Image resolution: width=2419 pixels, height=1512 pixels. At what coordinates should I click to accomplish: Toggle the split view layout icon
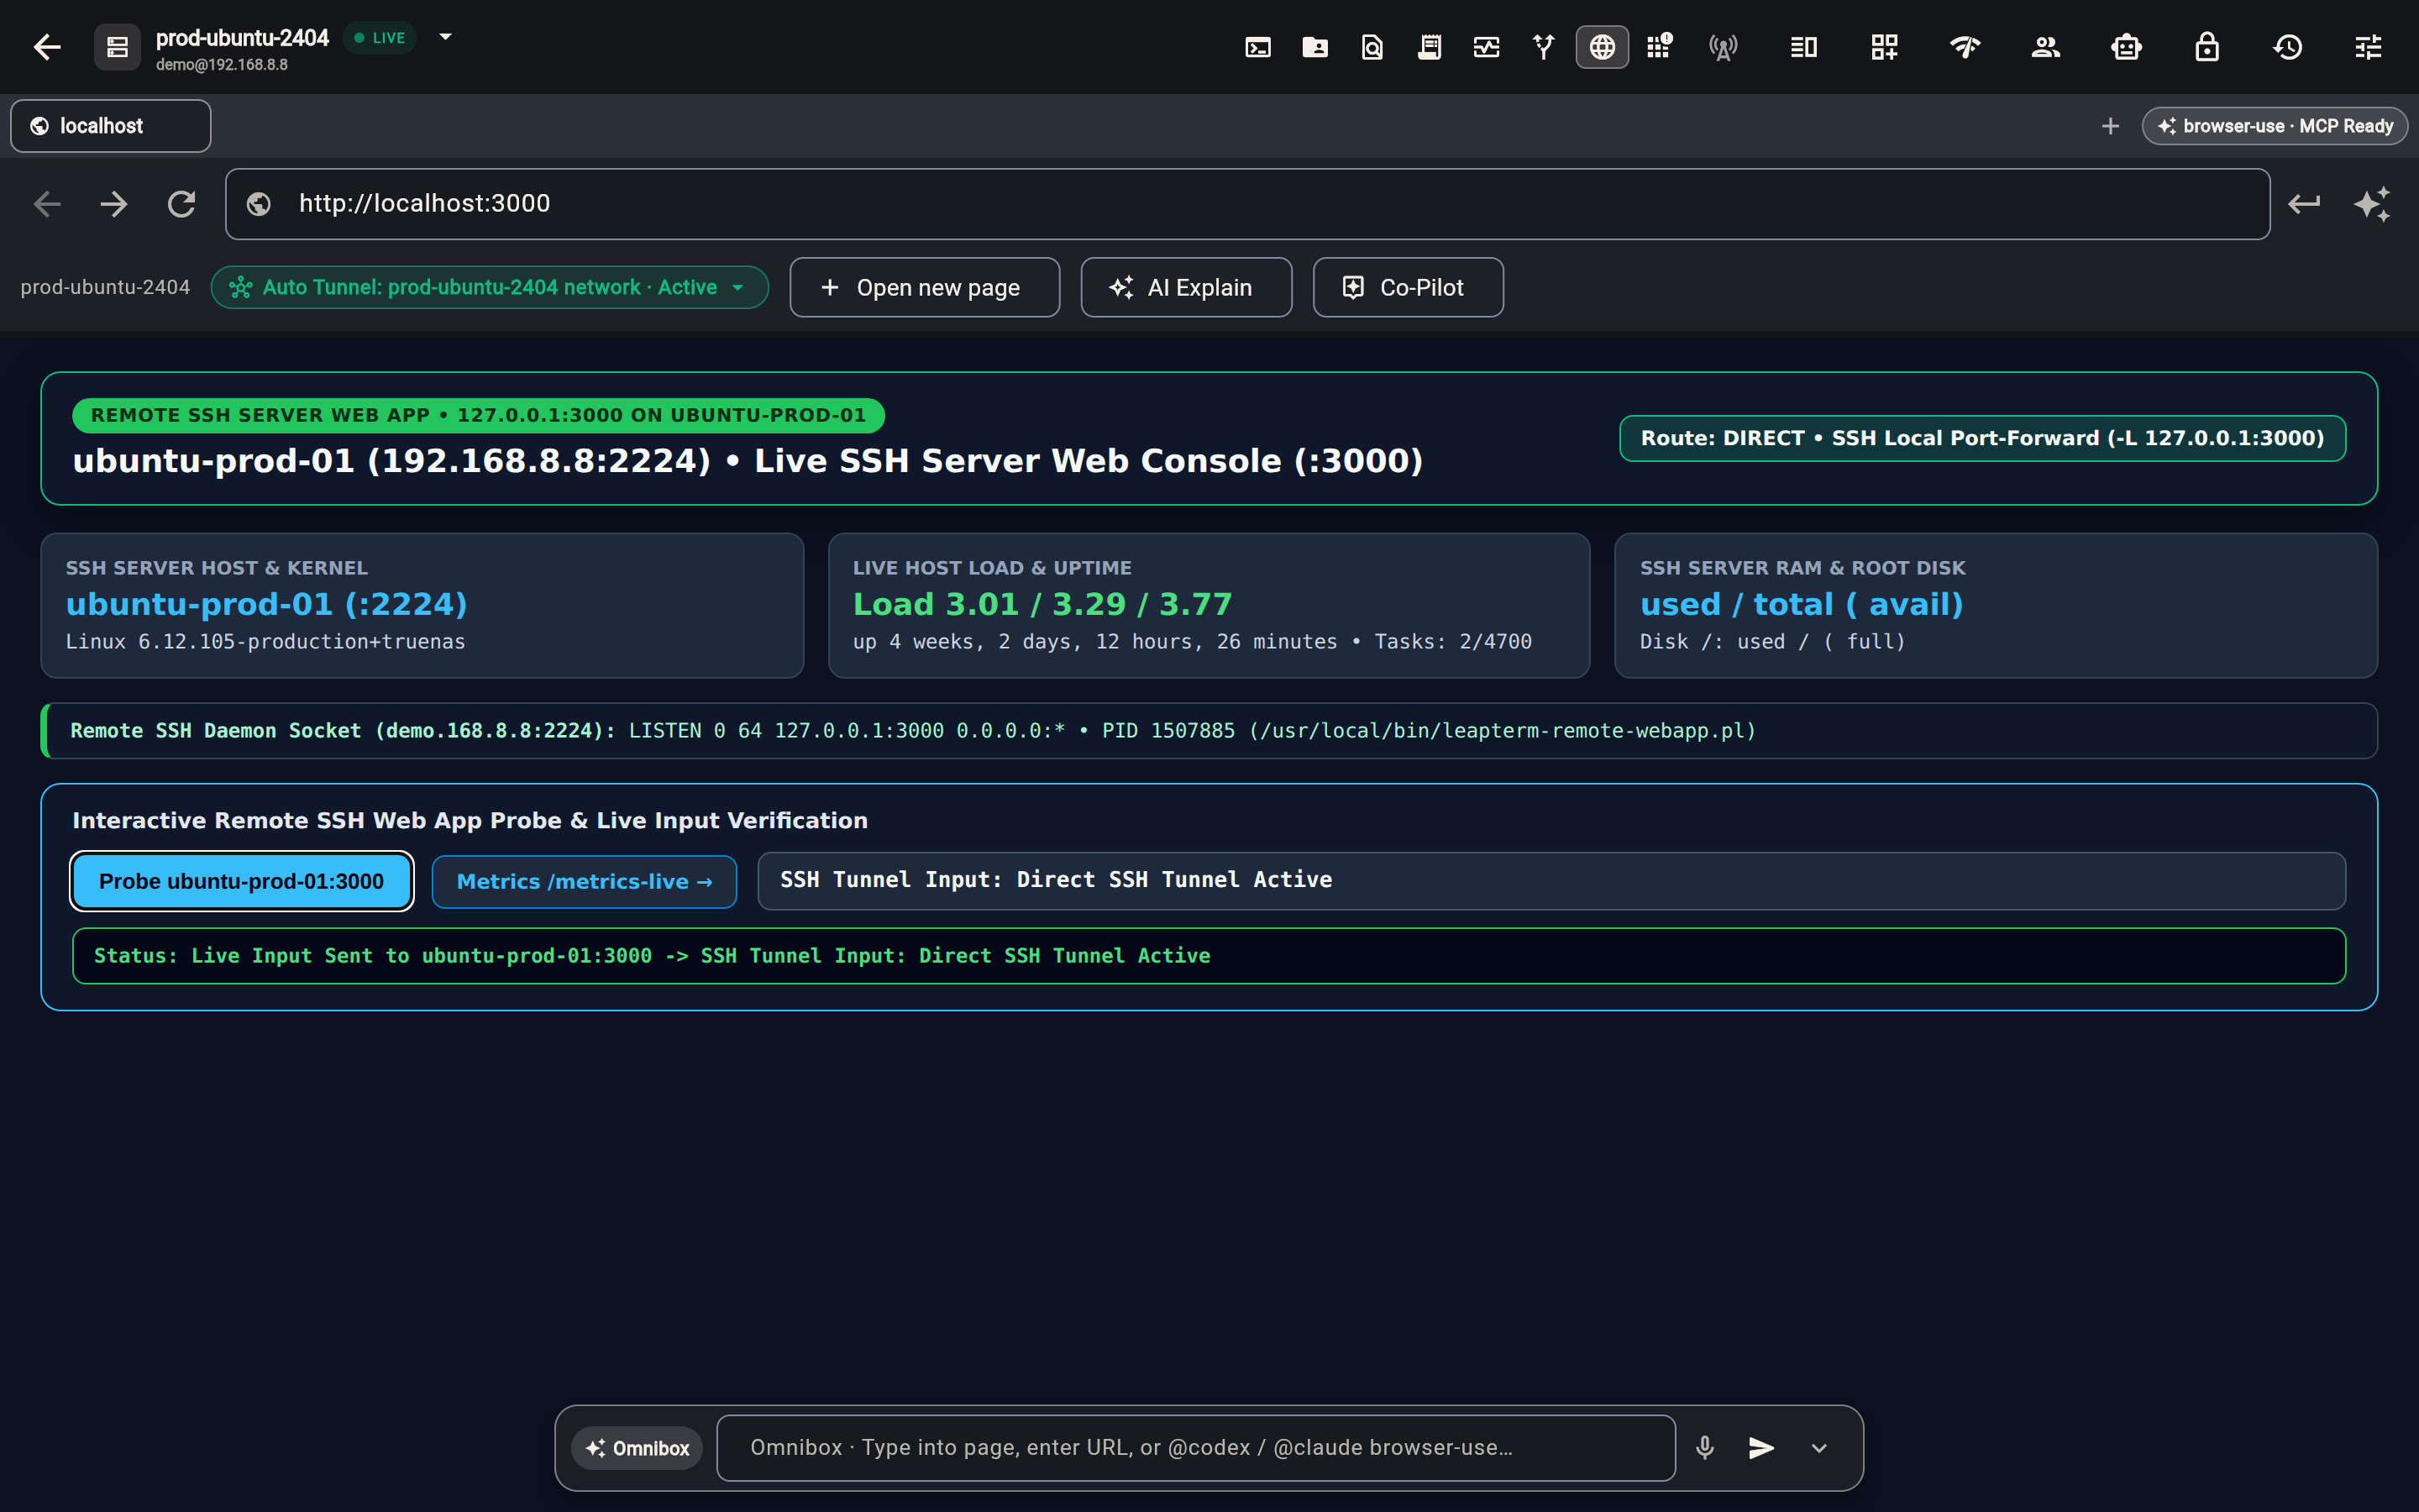click(1803, 47)
